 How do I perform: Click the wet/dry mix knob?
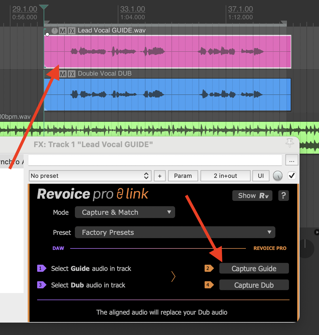[277, 176]
